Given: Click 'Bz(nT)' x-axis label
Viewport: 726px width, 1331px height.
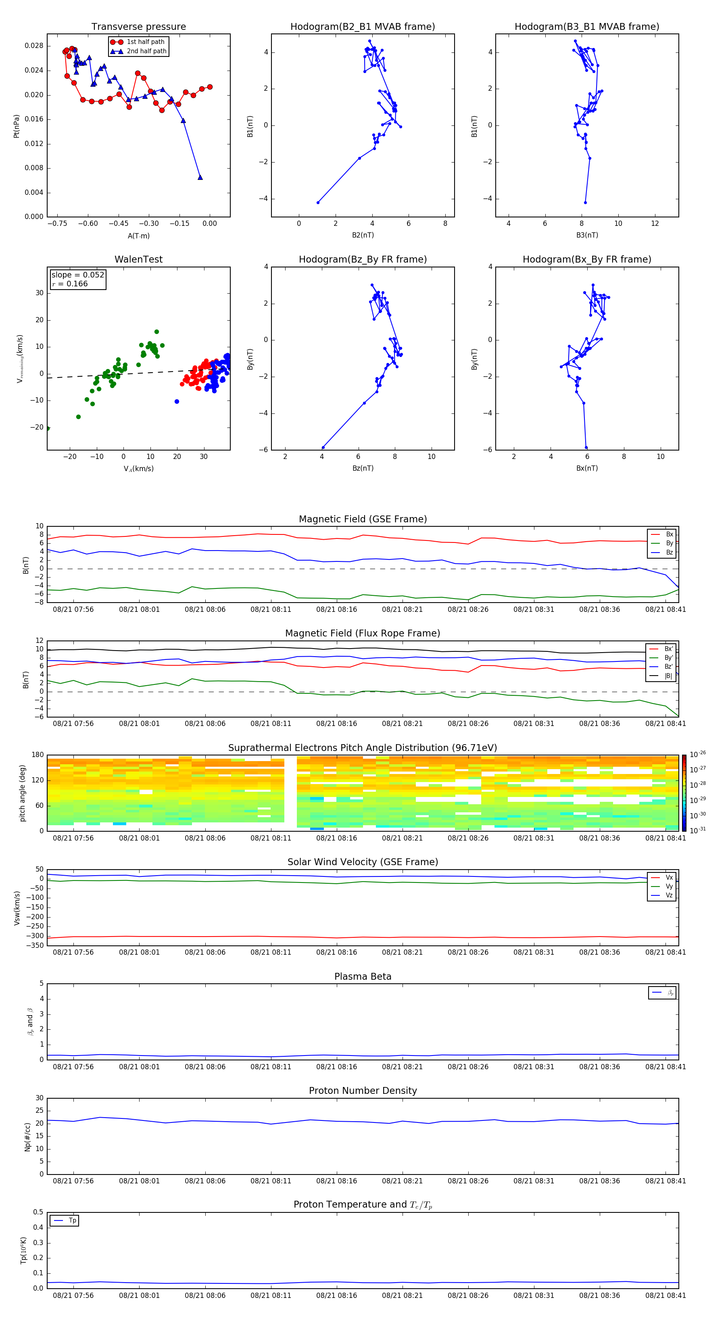Looking at the screenshot, I should pyautogui.click(x=363, y=468).
